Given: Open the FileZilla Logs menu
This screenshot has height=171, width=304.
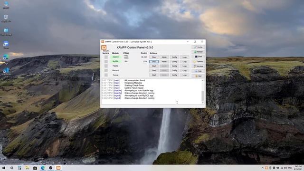Looking at the screenshot, I should pos(184,66).
